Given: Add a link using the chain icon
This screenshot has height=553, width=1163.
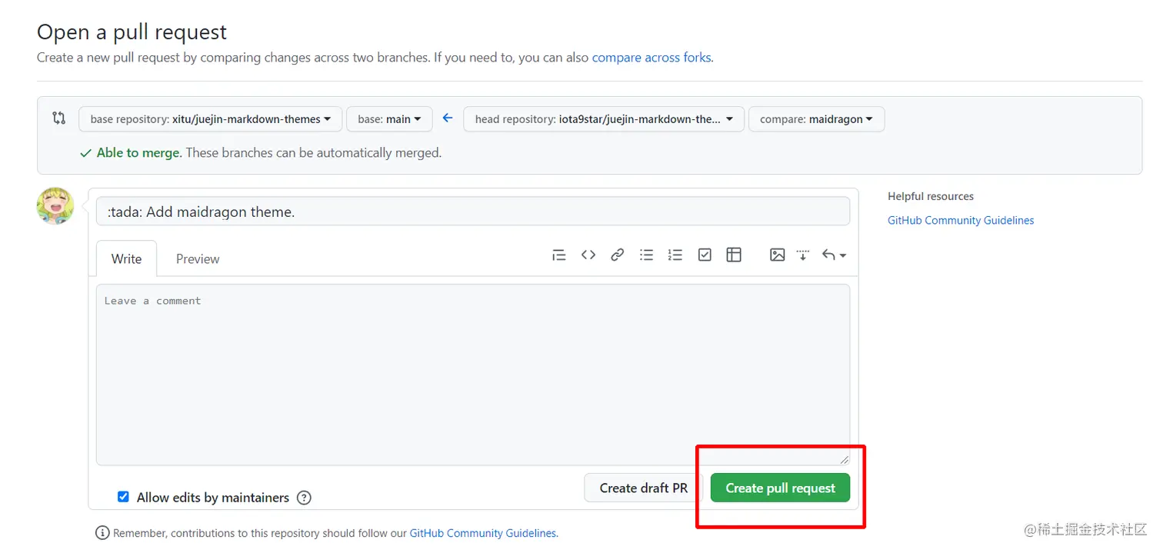Looking at the screenshot, I should coord(617,255).
